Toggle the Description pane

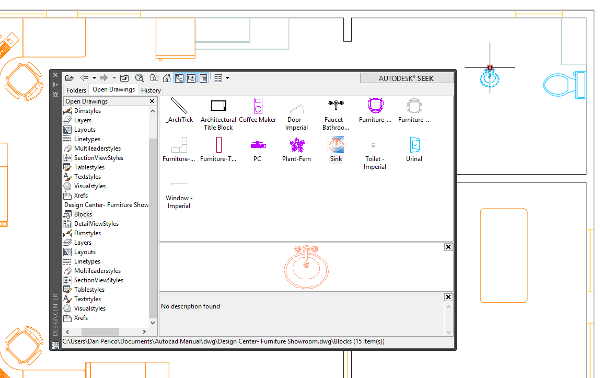pyautogui.click(x=204, y=77)
